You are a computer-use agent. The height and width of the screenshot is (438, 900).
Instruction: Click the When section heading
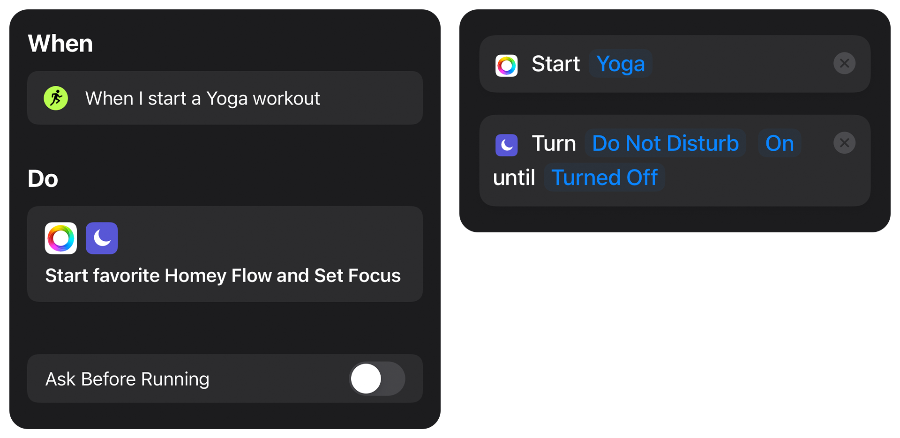[x=60, y=44]
